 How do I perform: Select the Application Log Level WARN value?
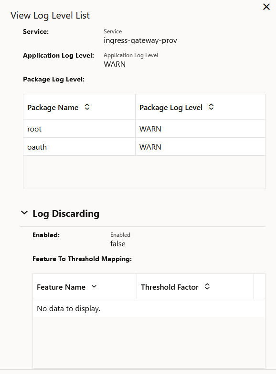[x=115, y=64]
